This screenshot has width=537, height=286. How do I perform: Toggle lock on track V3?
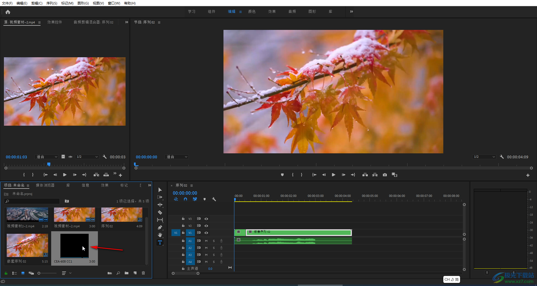[183, 219]
